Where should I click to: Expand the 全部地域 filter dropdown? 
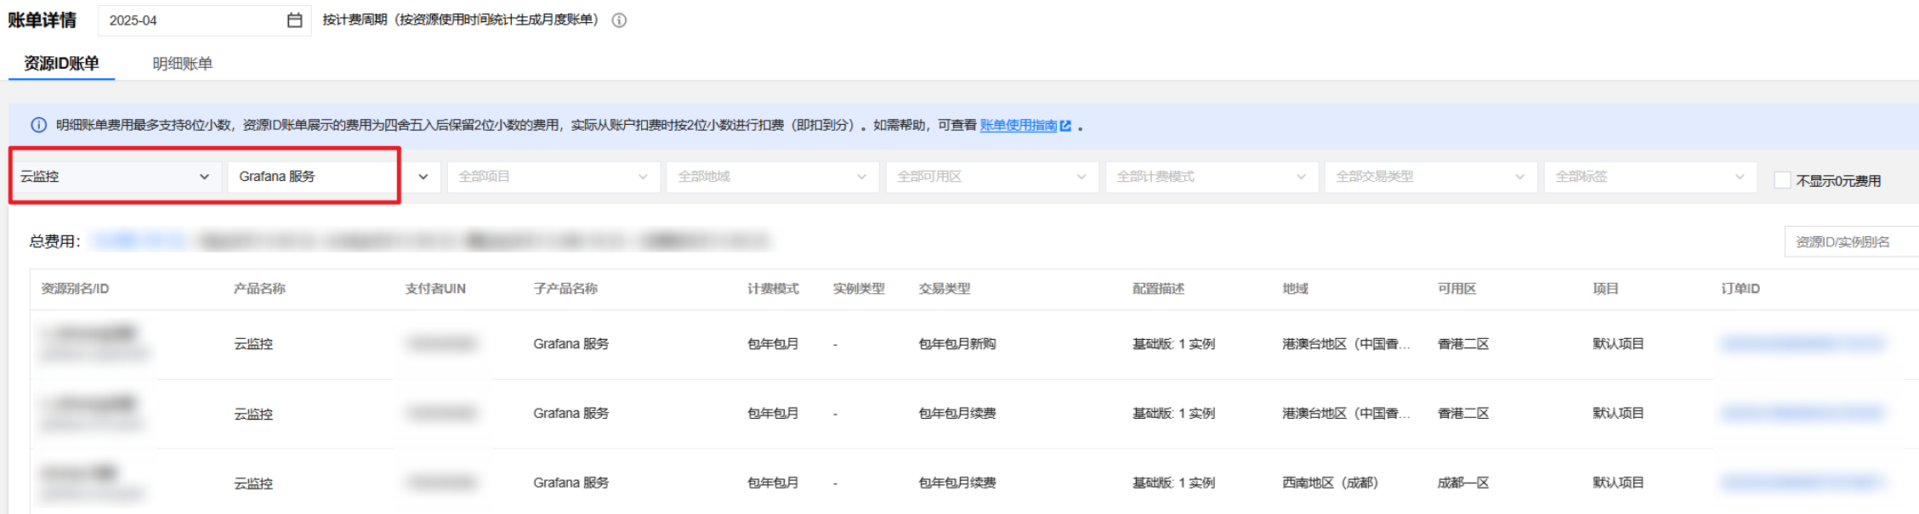click(773, 177)
